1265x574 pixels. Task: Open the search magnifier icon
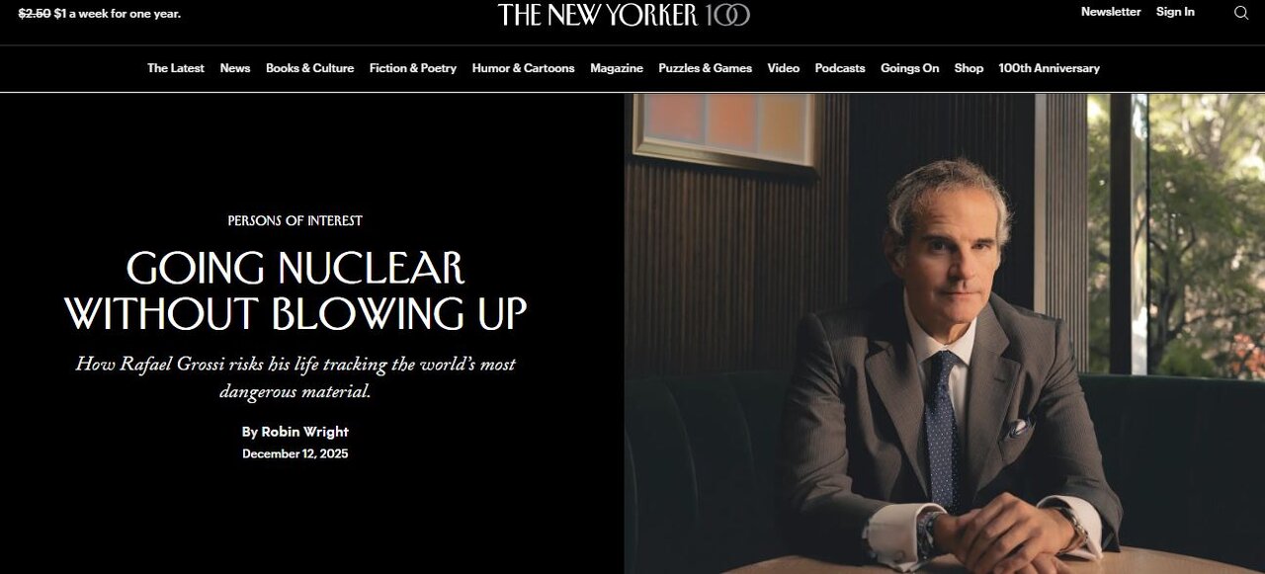(x=1241, y=13)
